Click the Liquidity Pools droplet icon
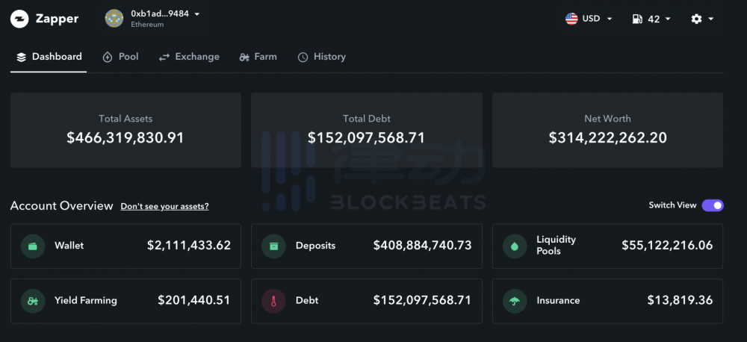The height and width of the screenshot is (342, 747). click(x=515, y=246)
